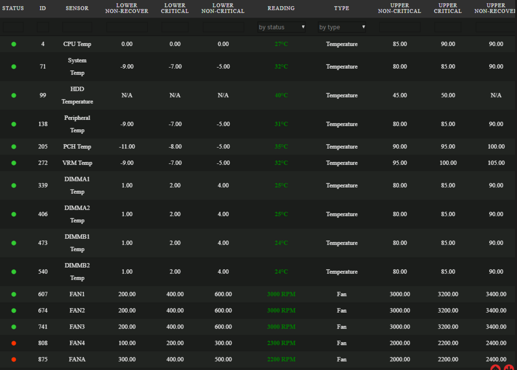Click ID '138' in the Peripheral Temp row
The width and height of the screenshot is (517, 370).
(x=43, y=124)
